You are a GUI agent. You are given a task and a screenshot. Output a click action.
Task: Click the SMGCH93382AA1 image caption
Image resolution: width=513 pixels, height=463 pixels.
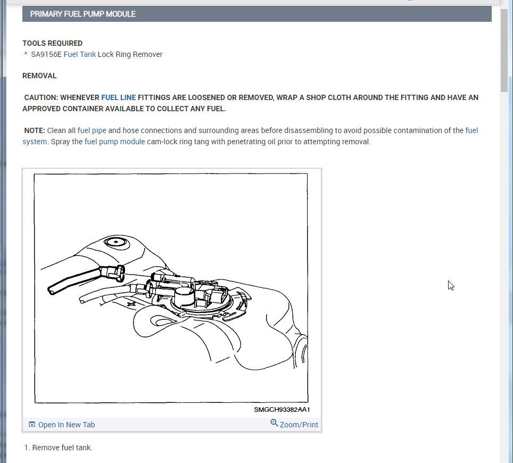(282, 410)
